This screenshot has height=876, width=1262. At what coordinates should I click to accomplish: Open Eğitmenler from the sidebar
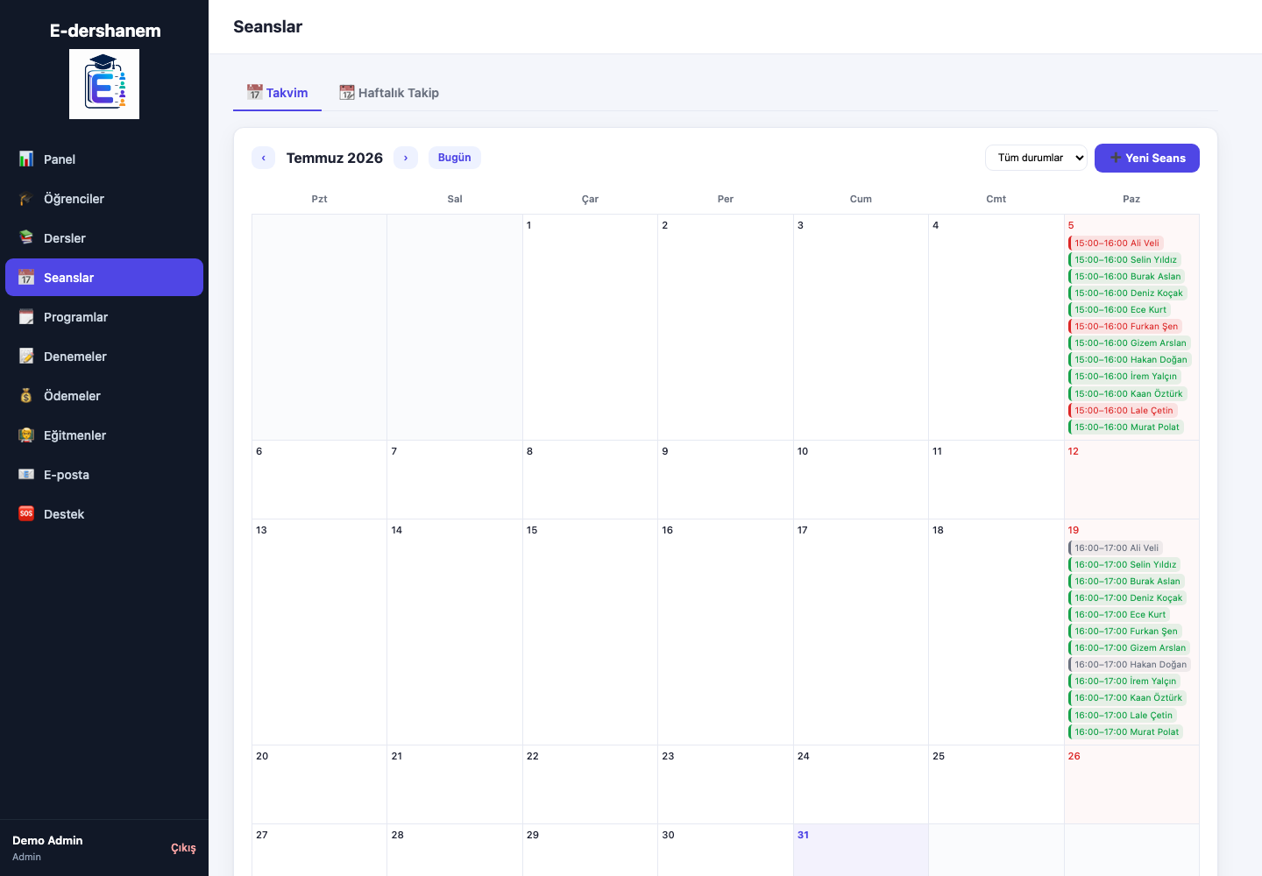click(104, 435)
